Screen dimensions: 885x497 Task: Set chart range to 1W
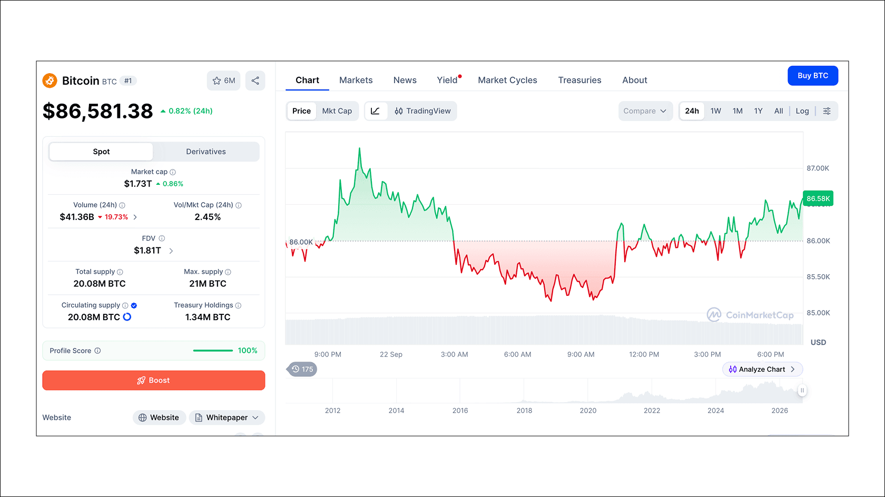point(716,111)
